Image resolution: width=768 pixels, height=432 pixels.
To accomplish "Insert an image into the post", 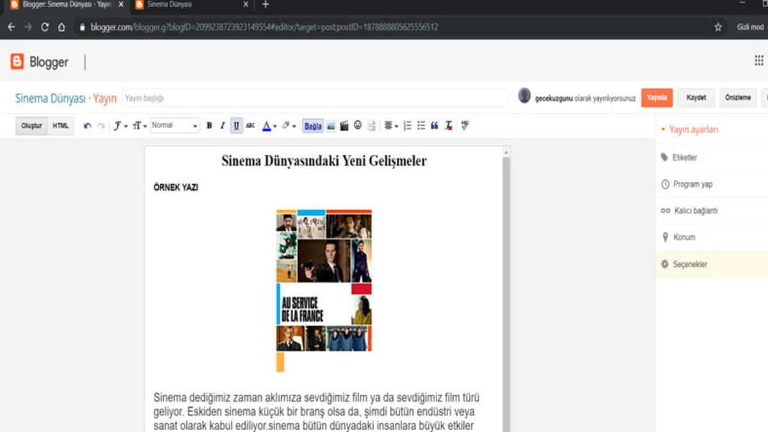I will [x=332, y=125].
